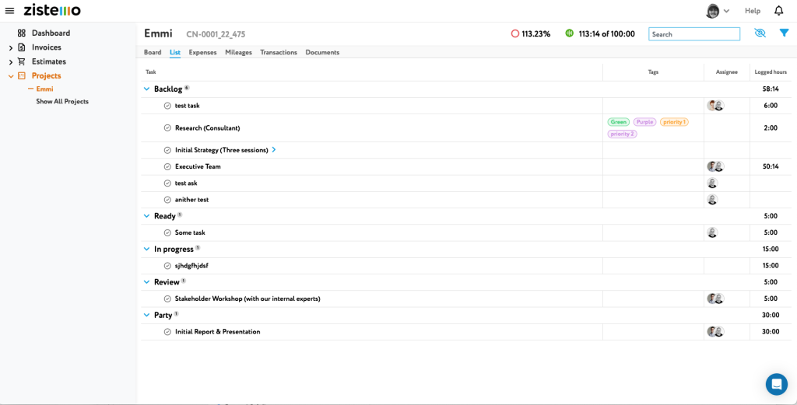Viewport: 797px width, 405px height.
Task: Open the notifications bell
Action: (x=778, y=11)
